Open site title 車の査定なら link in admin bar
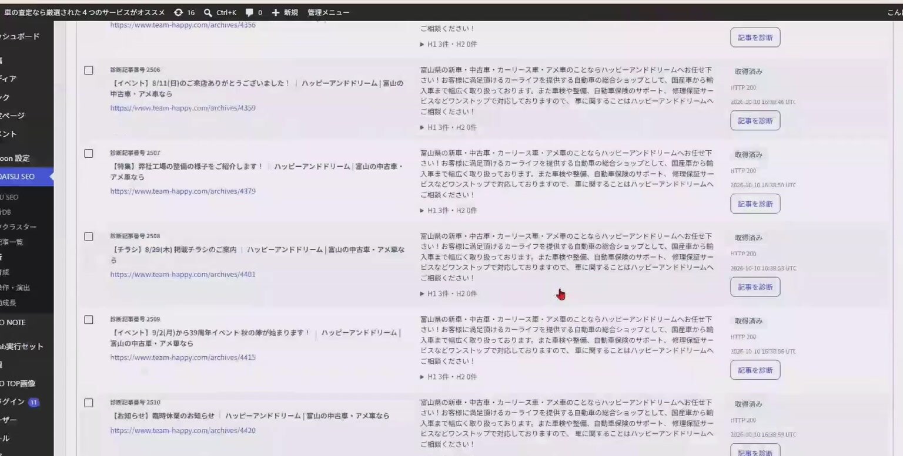Viewport: 903px width, 456px height. click(x=84, y=12)
